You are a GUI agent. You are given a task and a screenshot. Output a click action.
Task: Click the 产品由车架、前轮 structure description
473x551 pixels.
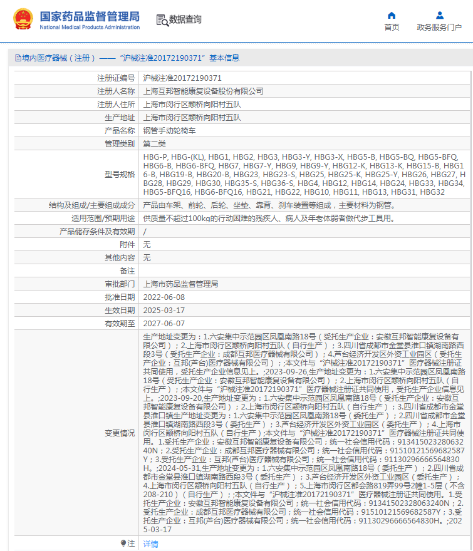(270, 205)
